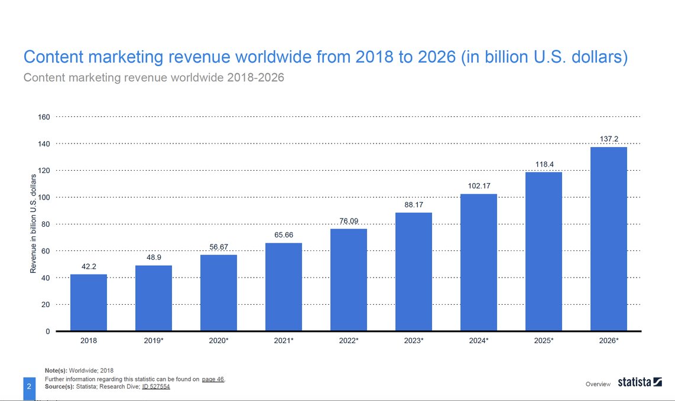This screenshot has height=401, width=675.
Task: Click the 160 y-axis tick label
Action: [44, 117]
